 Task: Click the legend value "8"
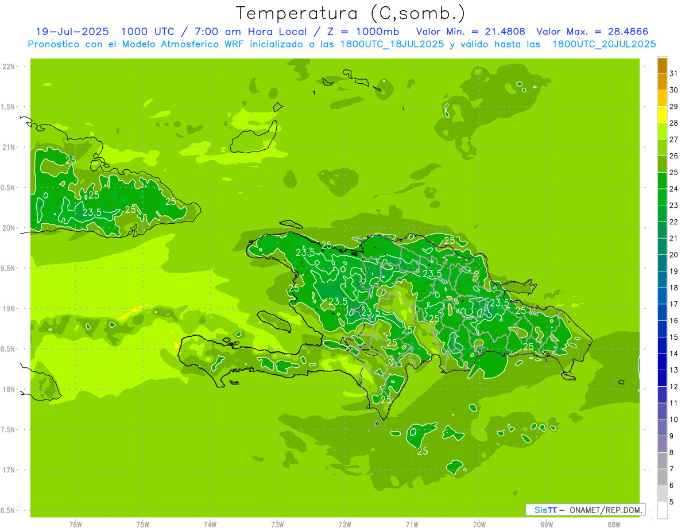click(672, 452)
